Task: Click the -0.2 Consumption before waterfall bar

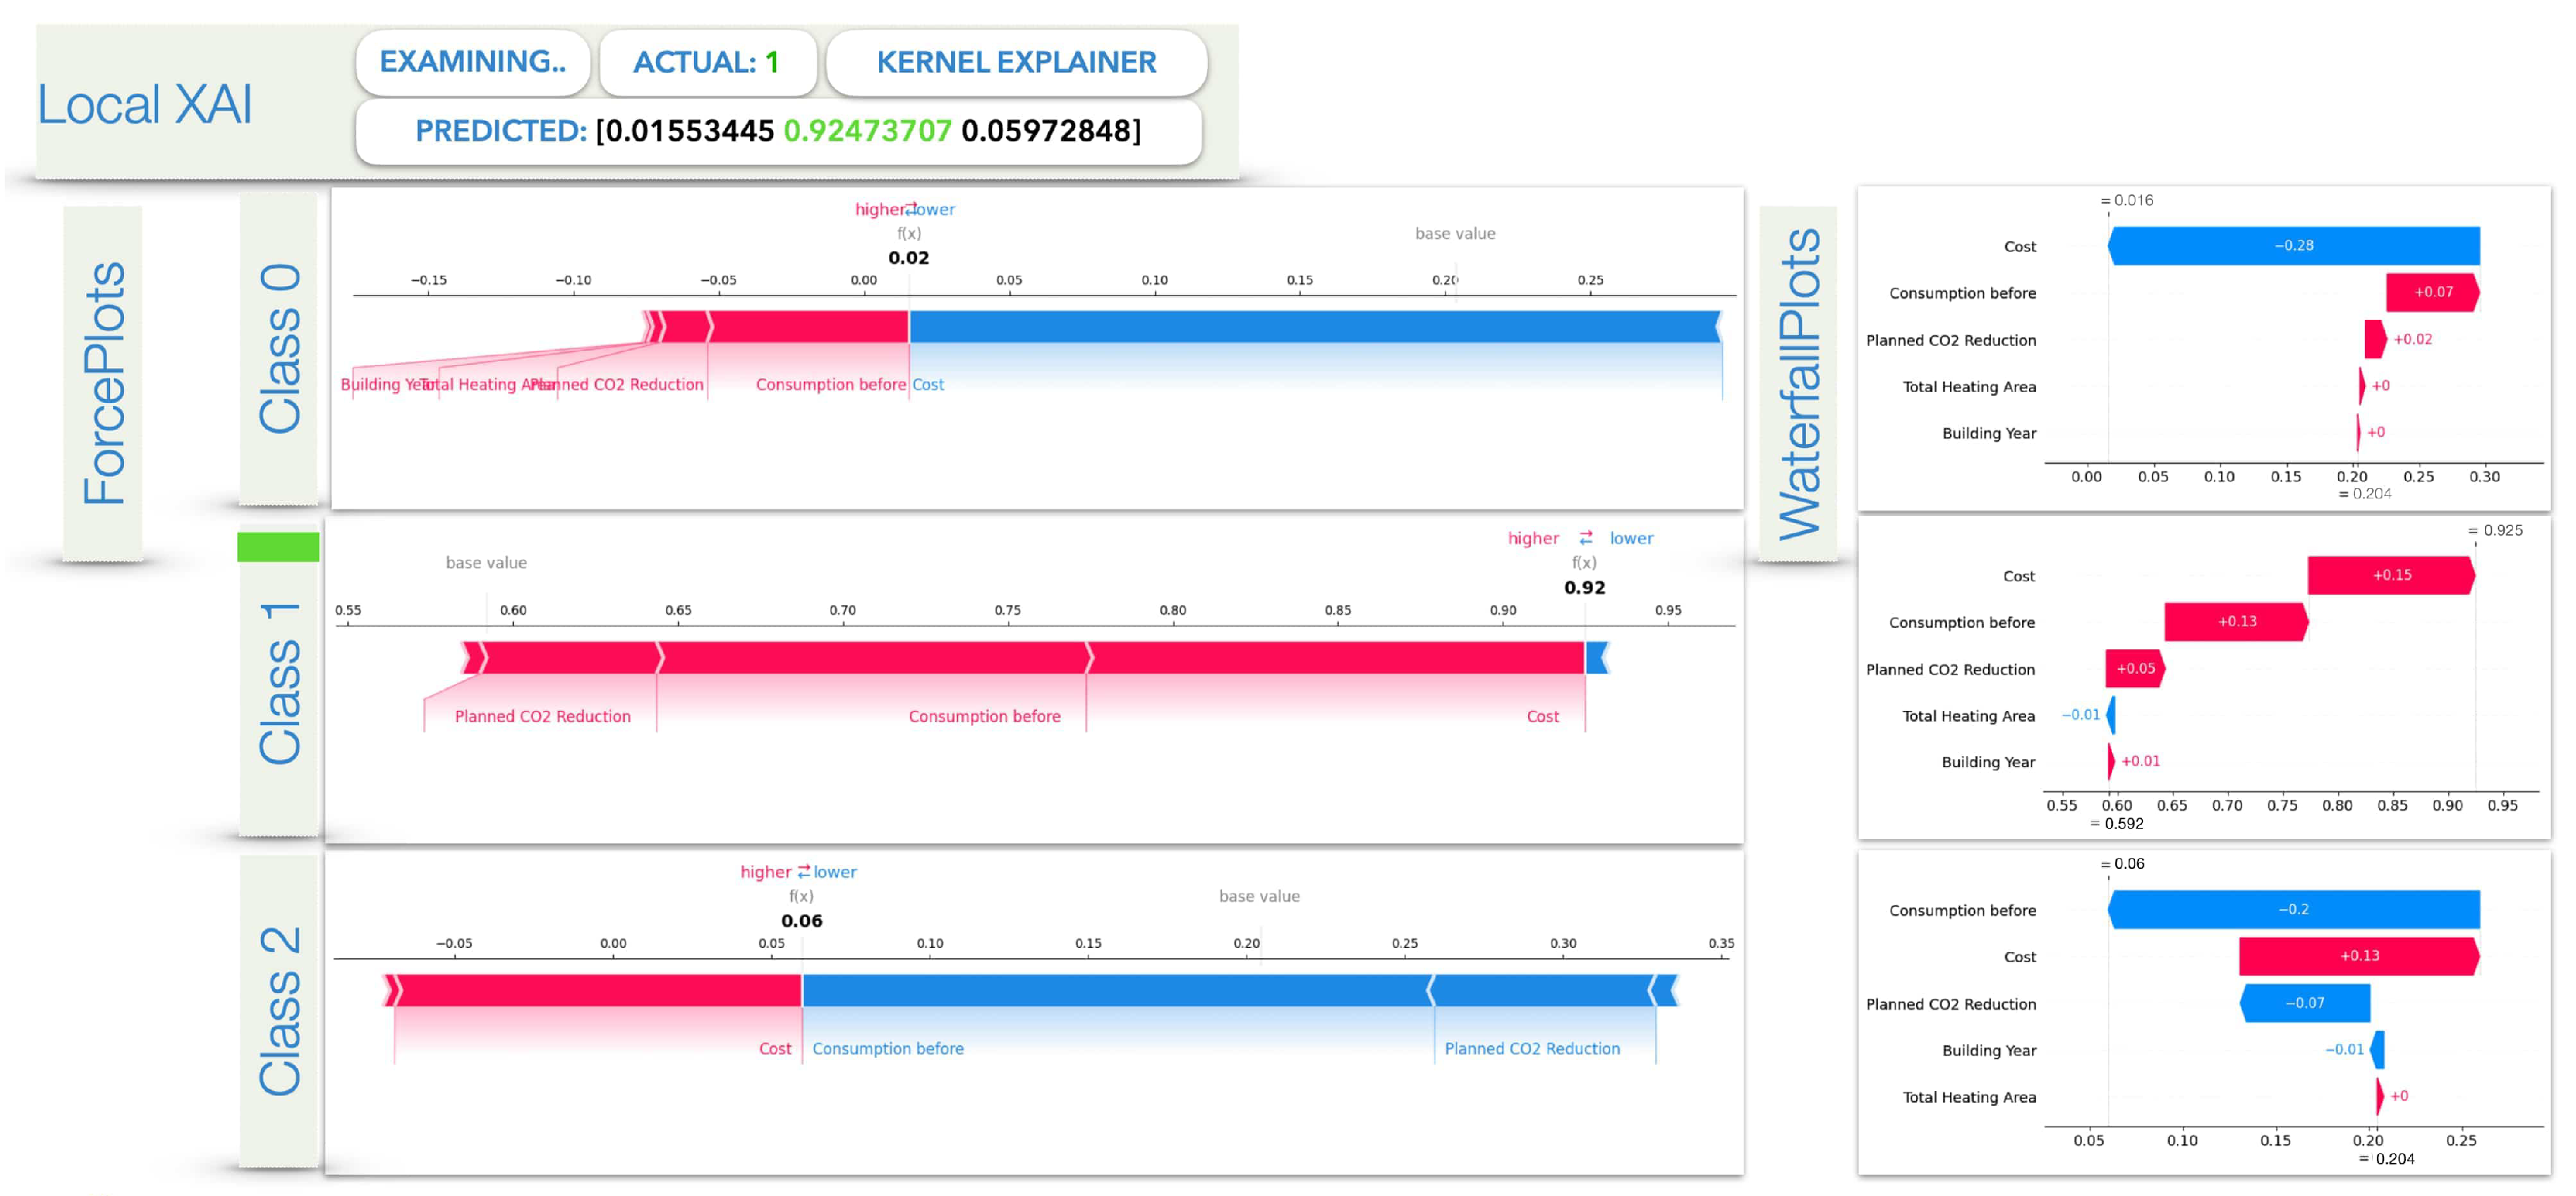Action: (2293, 909)
